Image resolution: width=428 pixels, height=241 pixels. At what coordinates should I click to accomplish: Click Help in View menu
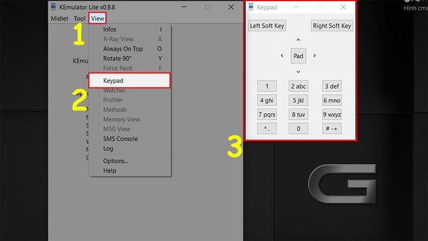click(x=130, y=171)
